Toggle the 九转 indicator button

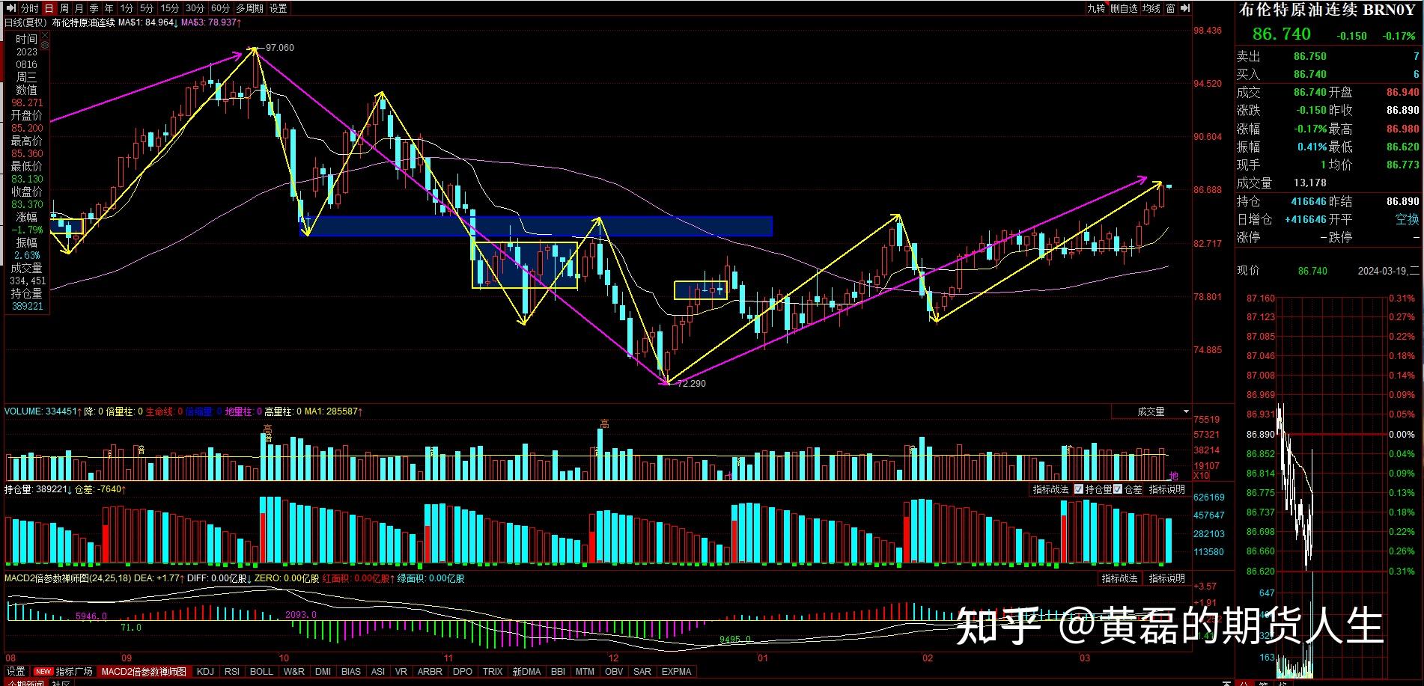pos(1096,8)
